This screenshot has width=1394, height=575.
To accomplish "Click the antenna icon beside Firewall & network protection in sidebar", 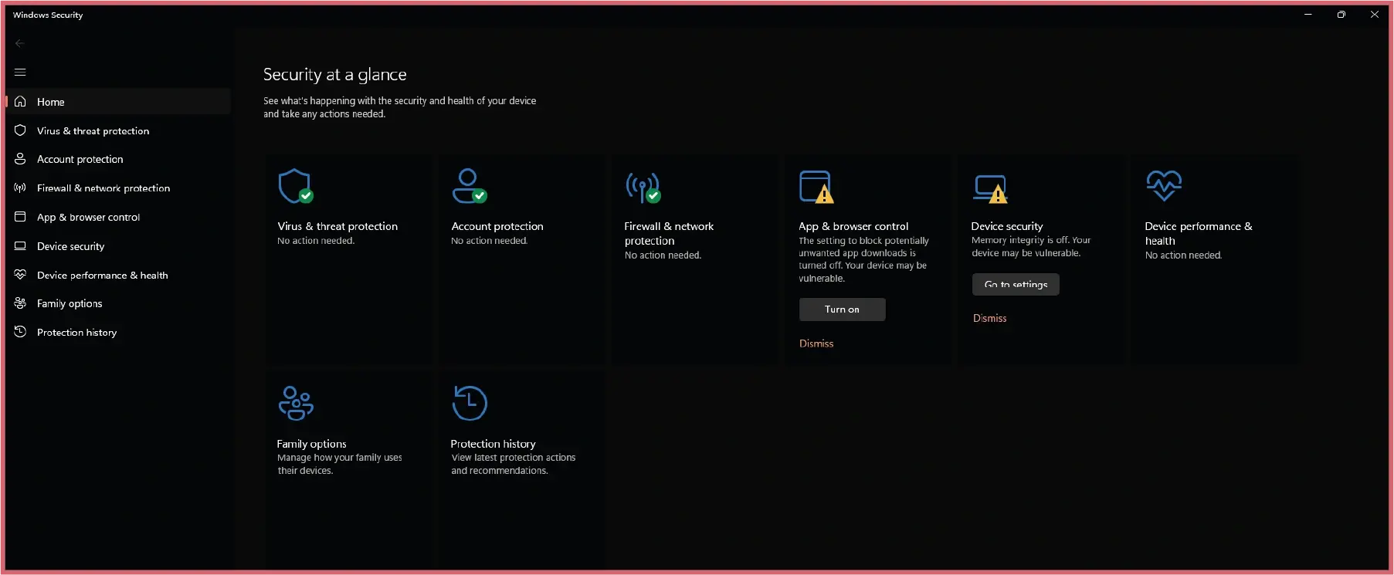I will [x=20, y=188].
